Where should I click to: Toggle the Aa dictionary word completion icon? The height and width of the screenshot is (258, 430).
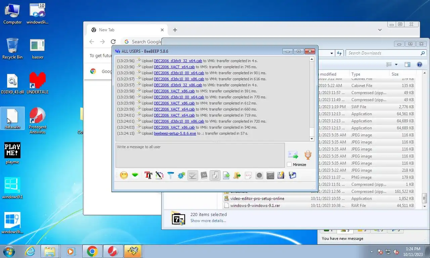pyautogui.click(x=204, y=175)
